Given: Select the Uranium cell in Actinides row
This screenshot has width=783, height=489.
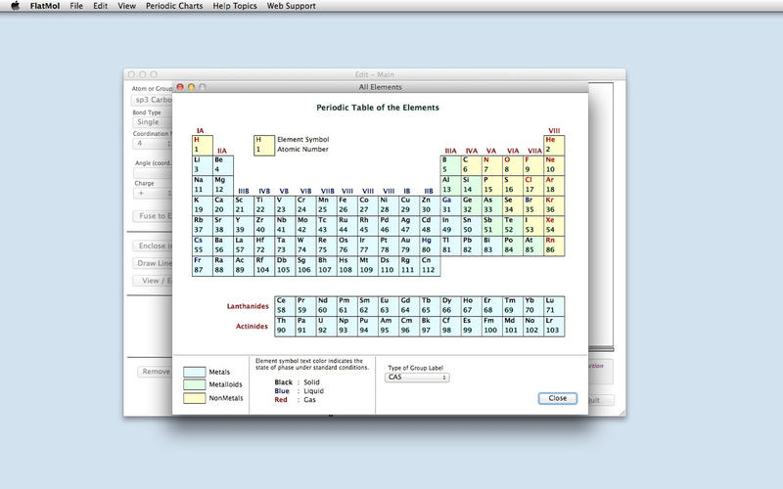Looking at the screenshot, I should (x=324, y=326).
